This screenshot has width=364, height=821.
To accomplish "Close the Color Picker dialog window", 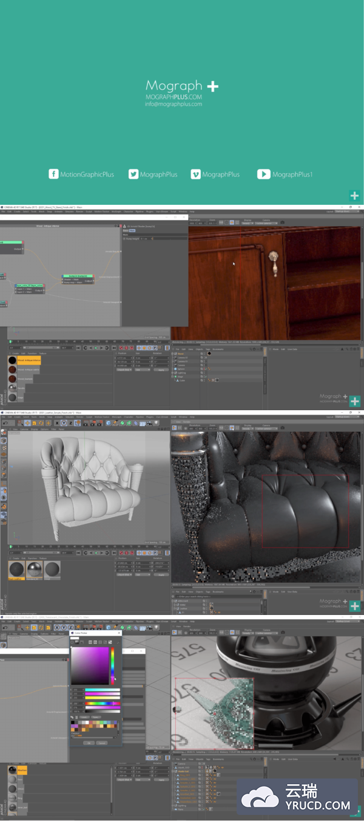I will 119,633.
